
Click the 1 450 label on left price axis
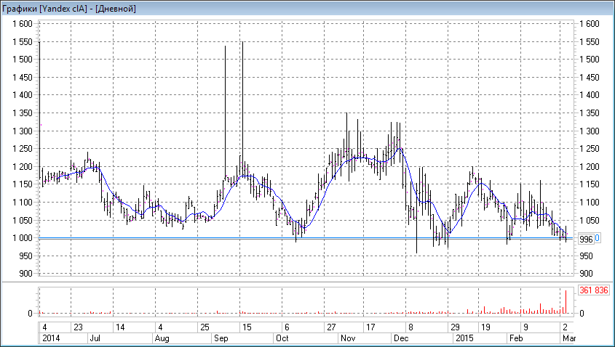pyautogui.click(x=22, y=78)
